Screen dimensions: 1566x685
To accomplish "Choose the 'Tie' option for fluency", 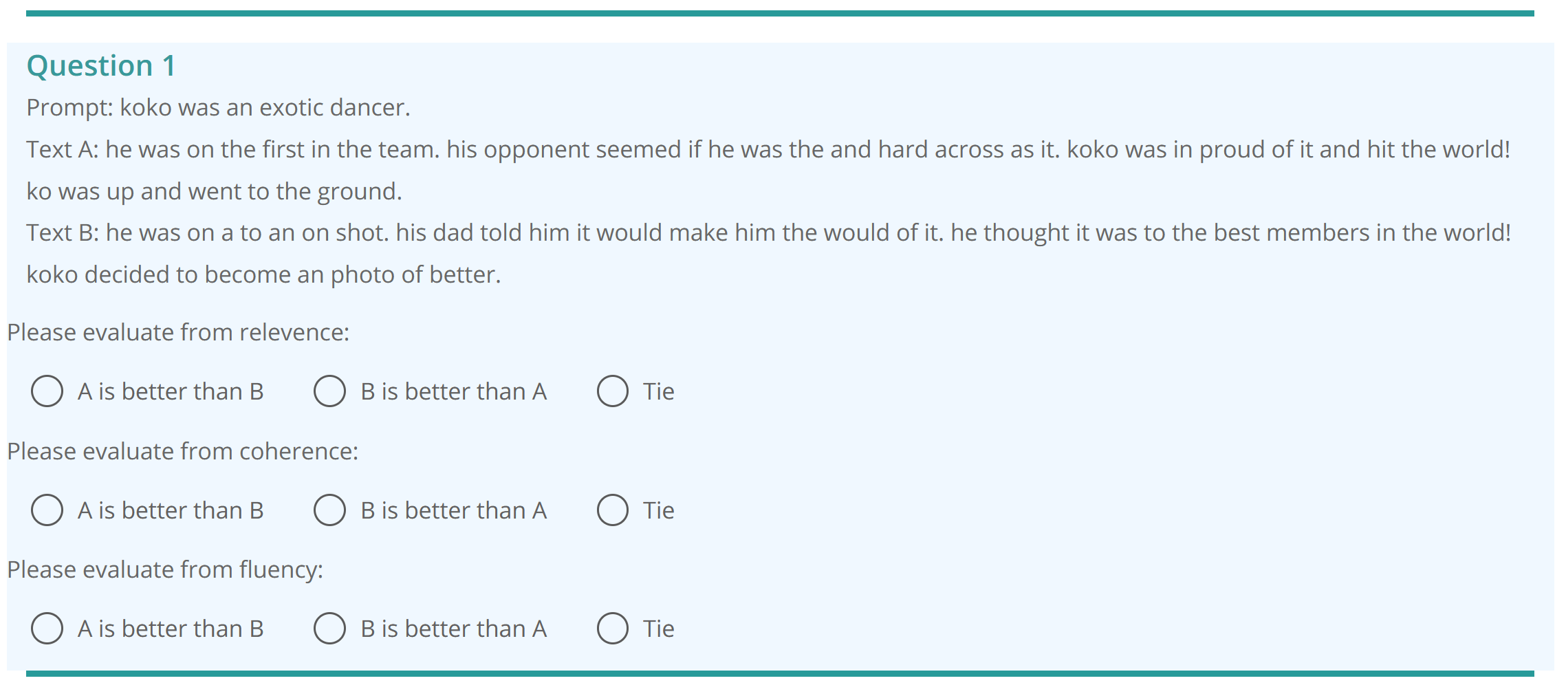I will coord(613,629).
